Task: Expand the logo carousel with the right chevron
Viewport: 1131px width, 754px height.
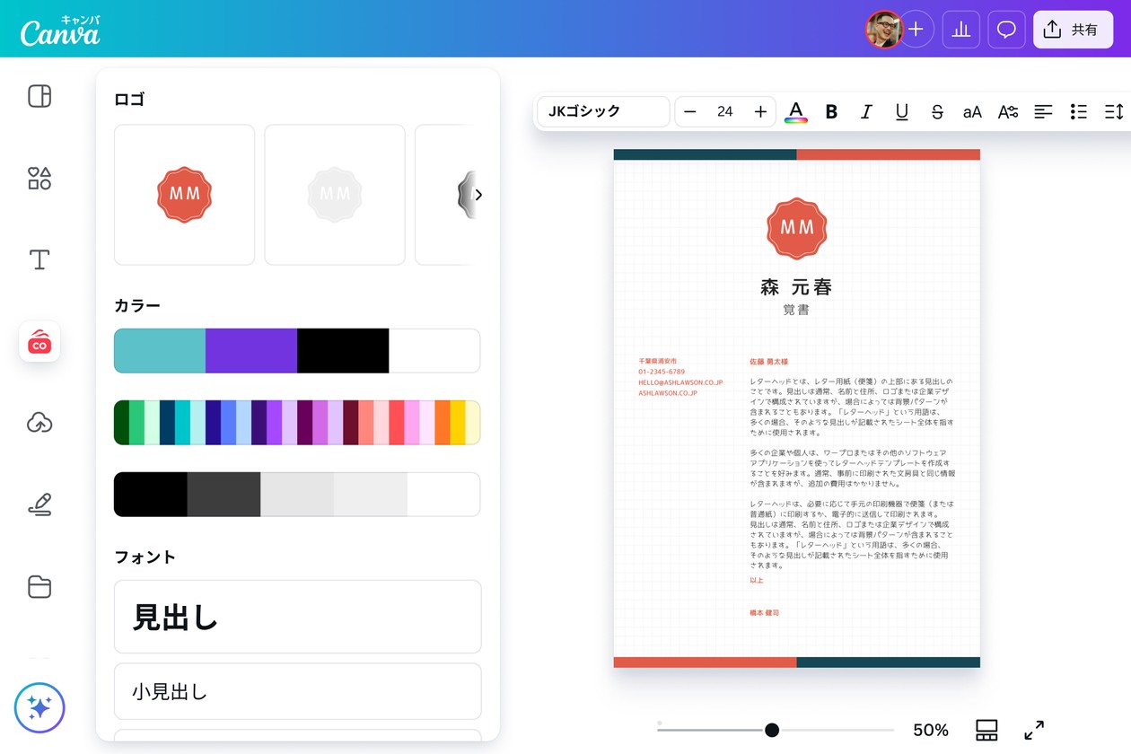Action: click(x=478, y=195)
